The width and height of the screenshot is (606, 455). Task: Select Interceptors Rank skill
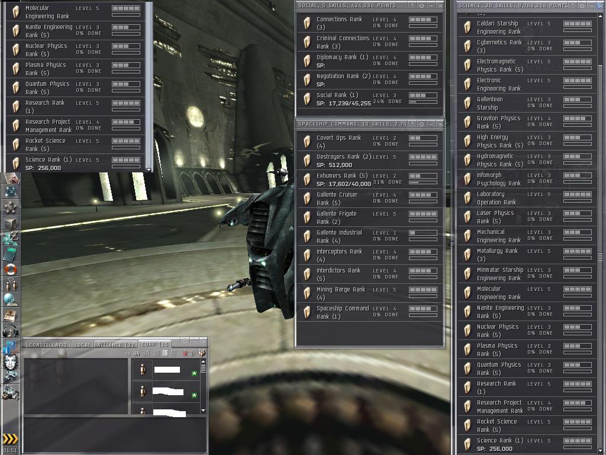click(x=369, y=255)
